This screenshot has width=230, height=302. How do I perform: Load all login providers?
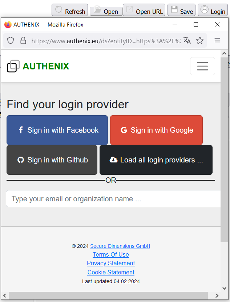156,160
